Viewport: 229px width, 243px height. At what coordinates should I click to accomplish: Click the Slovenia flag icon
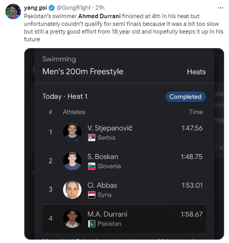[92, 166]
